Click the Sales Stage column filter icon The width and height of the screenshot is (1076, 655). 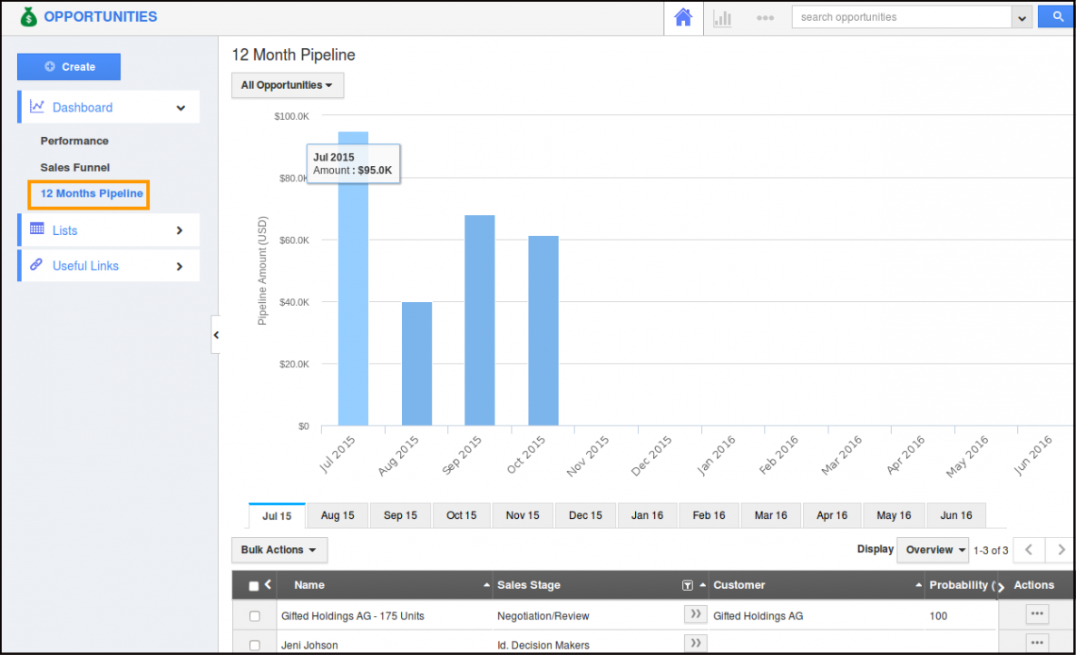[x=688, y=585]
